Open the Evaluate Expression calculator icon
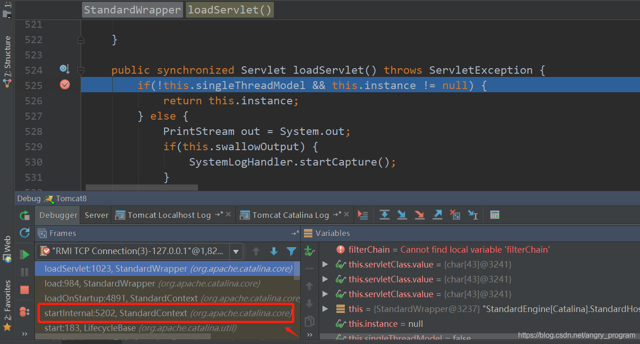This screenshot has height=344, width=640. (x=494, y=215)
